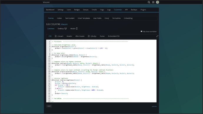Collapse code fold arrow at line 27
This screenshot has height=114, width=203.
pyautogui.click(x=51, y=85)
